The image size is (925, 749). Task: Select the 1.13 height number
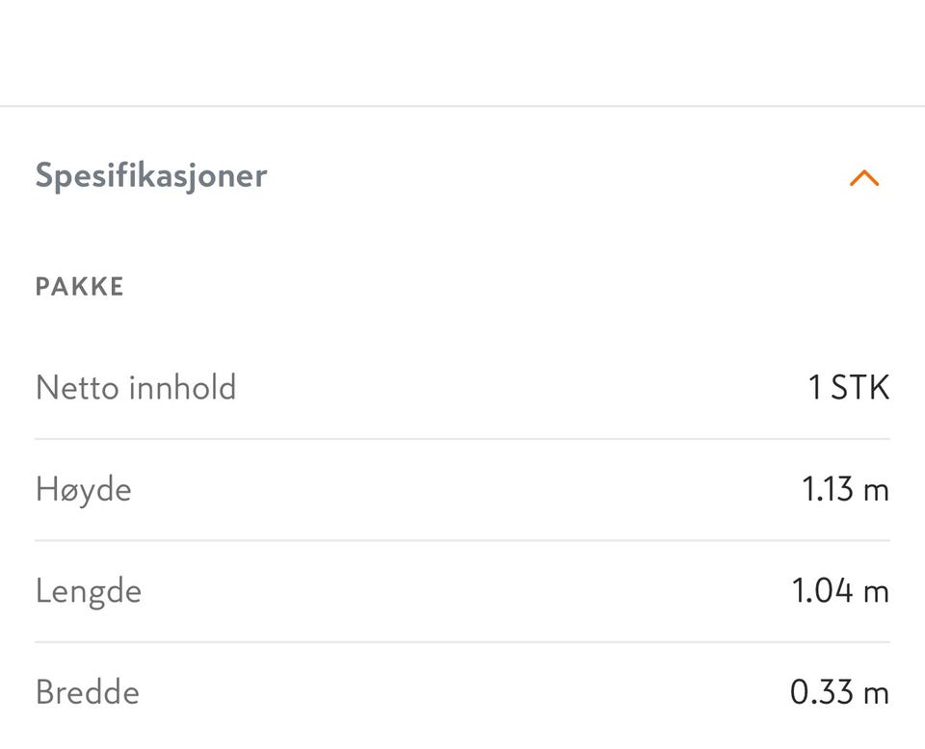click(828, 490)
